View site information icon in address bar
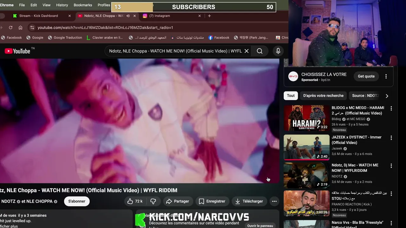406x228 pixels. pos(32,28)
